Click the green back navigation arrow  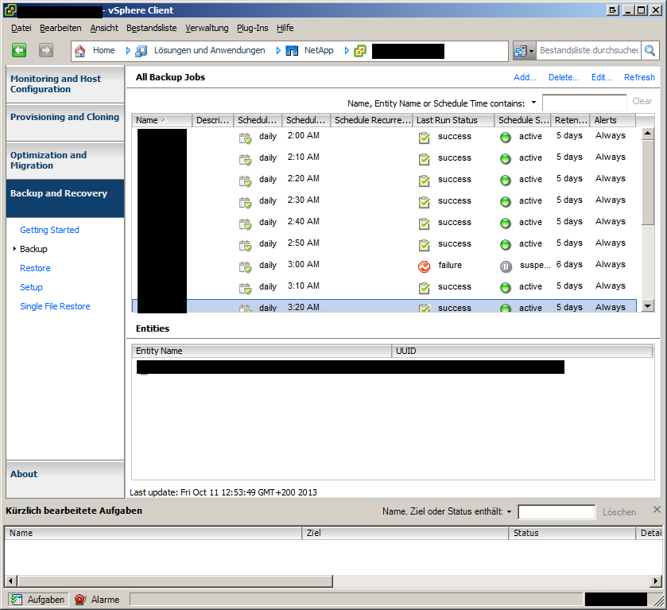(x=19, y=50)
